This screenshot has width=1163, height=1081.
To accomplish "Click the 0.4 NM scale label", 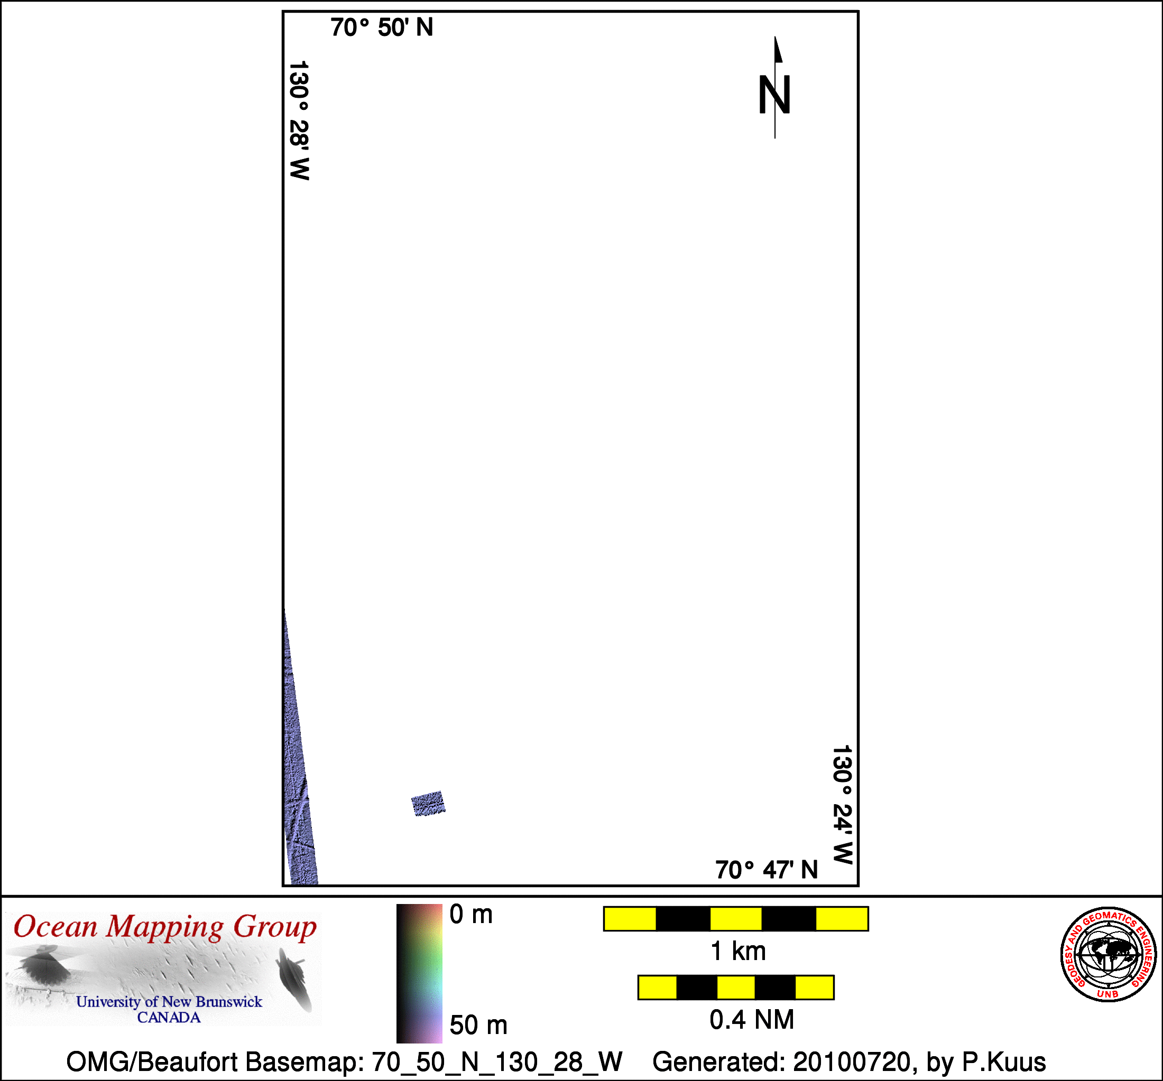I will point(752,1020).
